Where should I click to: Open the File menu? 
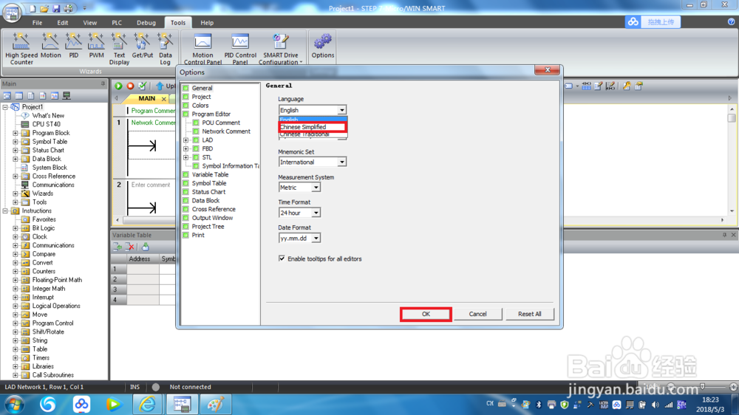click(37, 23)
